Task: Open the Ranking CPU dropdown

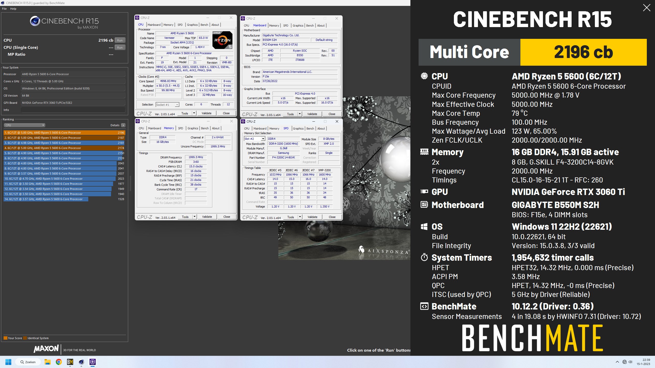Action: click(x=25, y=125)
